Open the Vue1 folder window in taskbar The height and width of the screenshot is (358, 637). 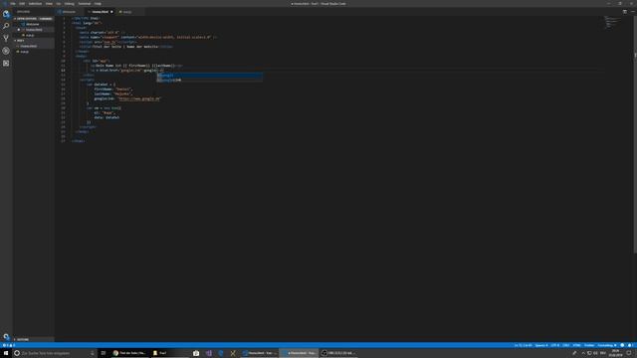point(168,353)
